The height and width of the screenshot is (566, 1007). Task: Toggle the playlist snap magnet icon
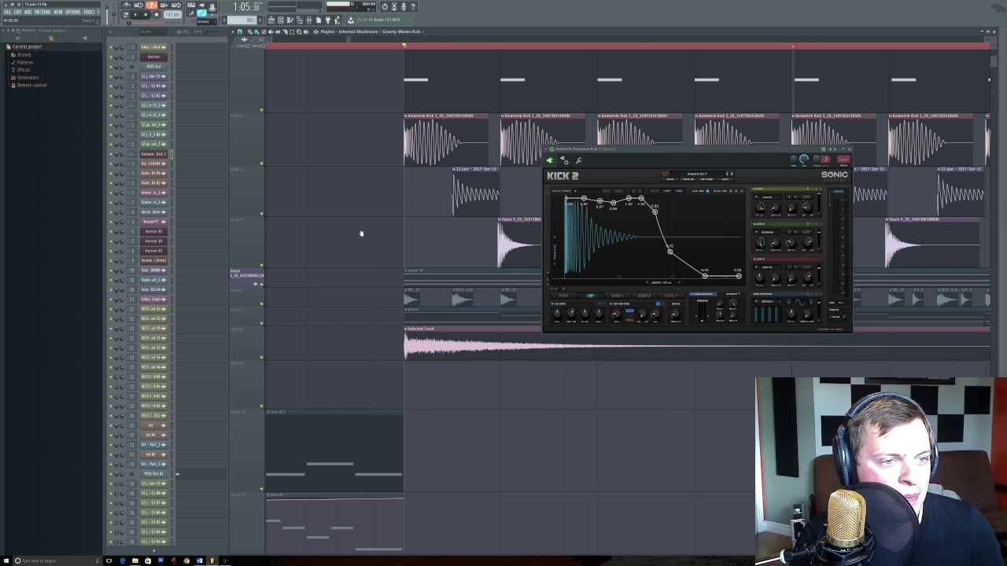[x=239, y=31]
